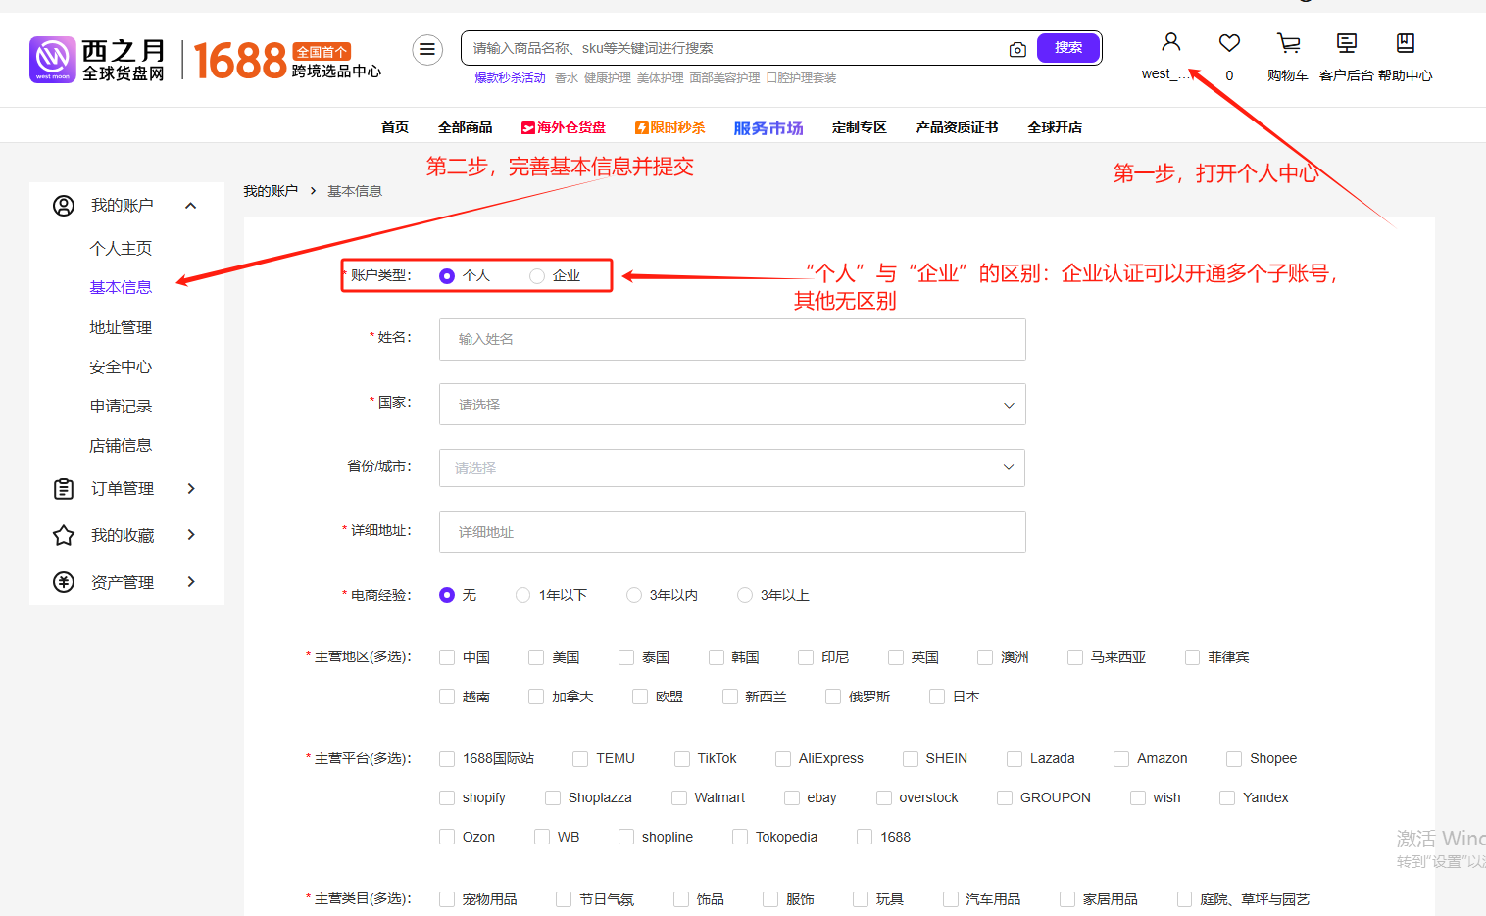Open 地址管理 in sidebar

[x=121, y=327]
